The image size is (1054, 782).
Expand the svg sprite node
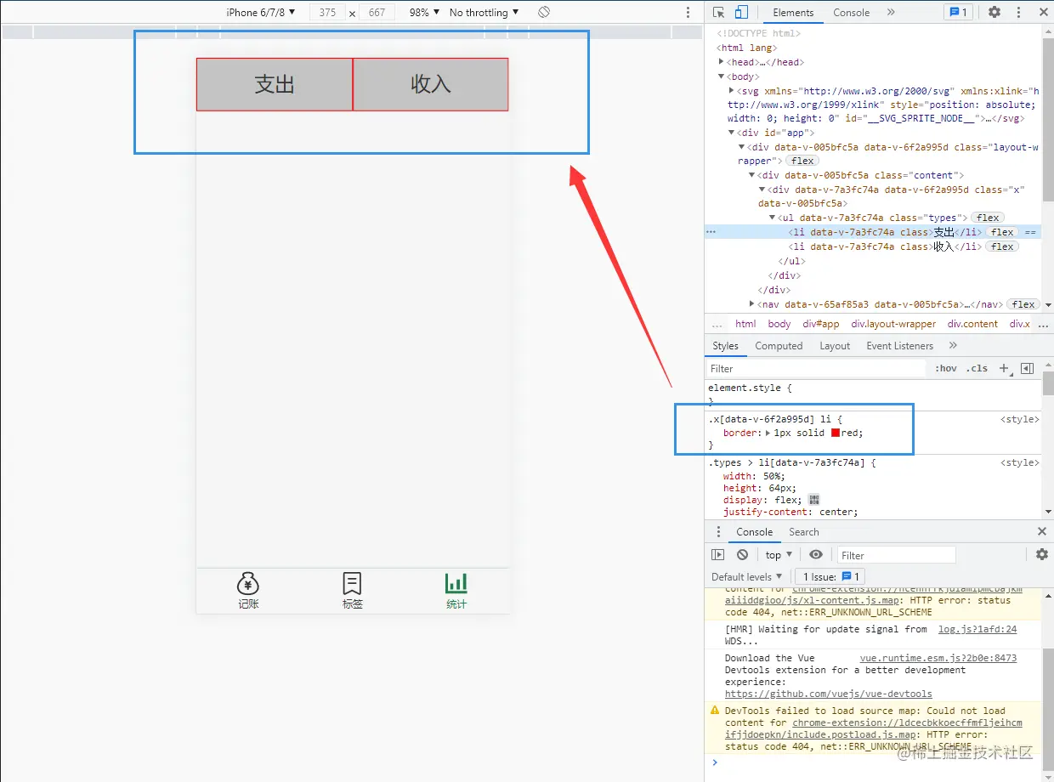tap(733, 90)
